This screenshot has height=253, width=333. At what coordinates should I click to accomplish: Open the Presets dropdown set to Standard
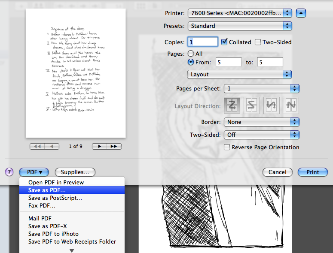(x=240, y=26)
